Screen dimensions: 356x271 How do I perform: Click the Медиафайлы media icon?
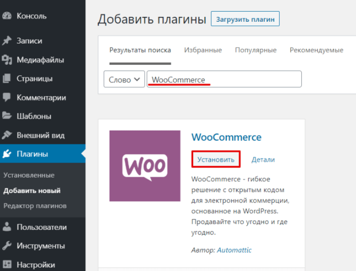[x=7, y=60]
